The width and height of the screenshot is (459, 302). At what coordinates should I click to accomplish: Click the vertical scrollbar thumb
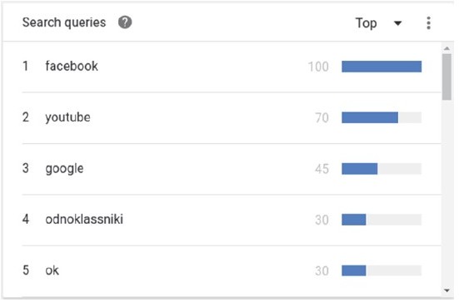[447, 77]
